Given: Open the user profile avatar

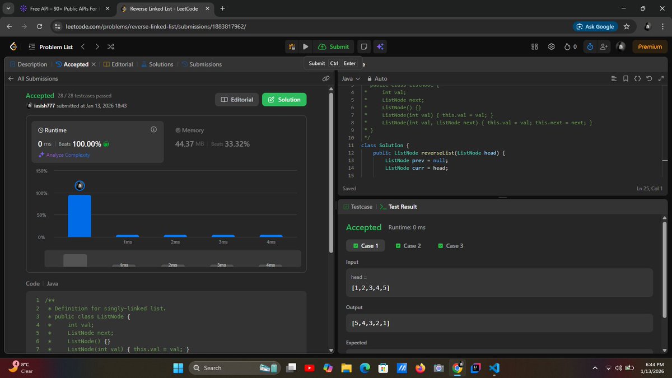Looking at the screenshot, I should [620, 46].
